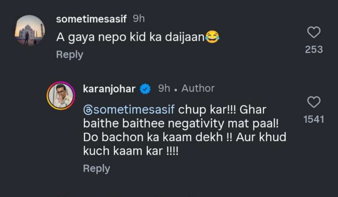Click the line 'kuch kaam kar !!!!'
This screenshot has width=338, height=197.
click(x=131, y=151)
